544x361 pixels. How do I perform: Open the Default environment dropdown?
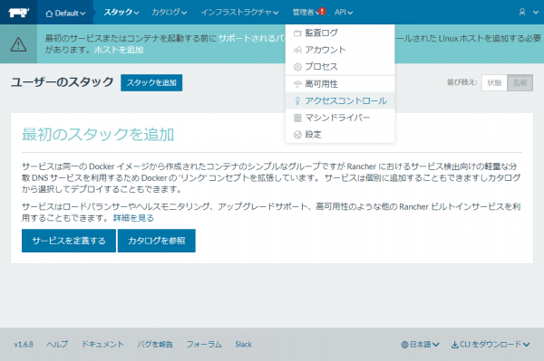65,13
